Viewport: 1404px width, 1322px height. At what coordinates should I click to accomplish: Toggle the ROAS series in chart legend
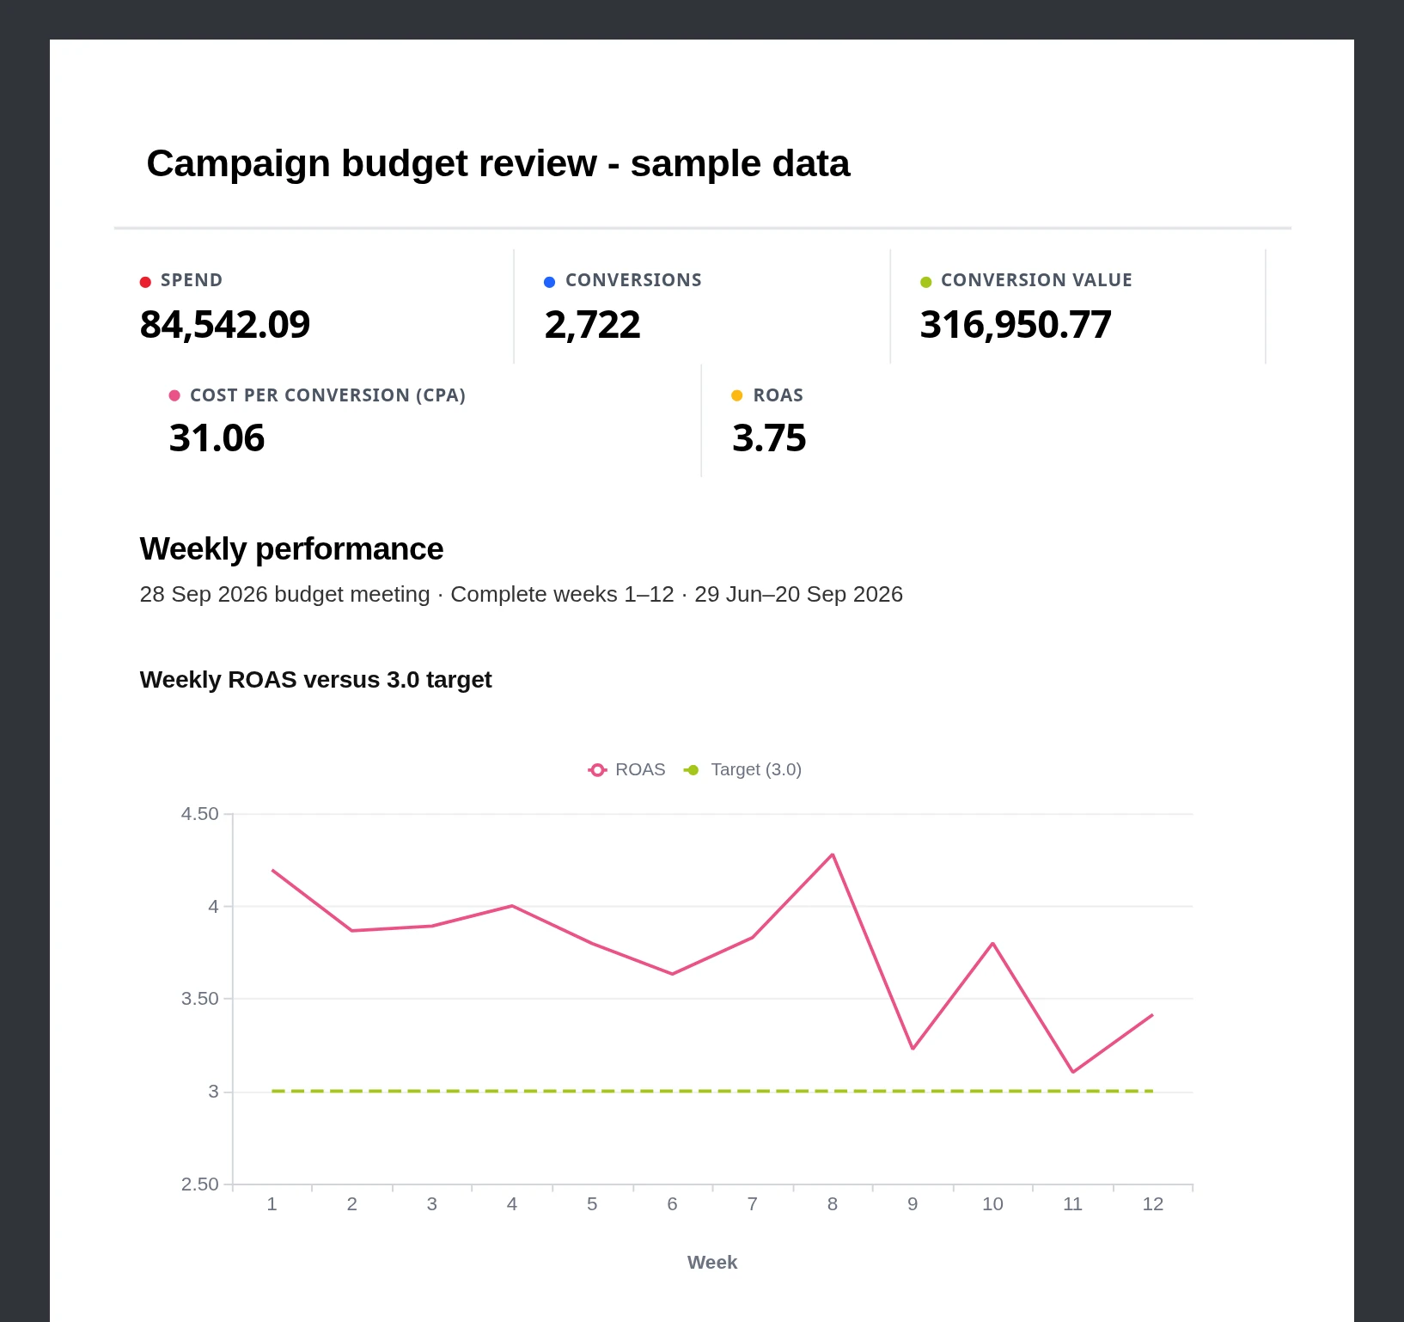626,769
